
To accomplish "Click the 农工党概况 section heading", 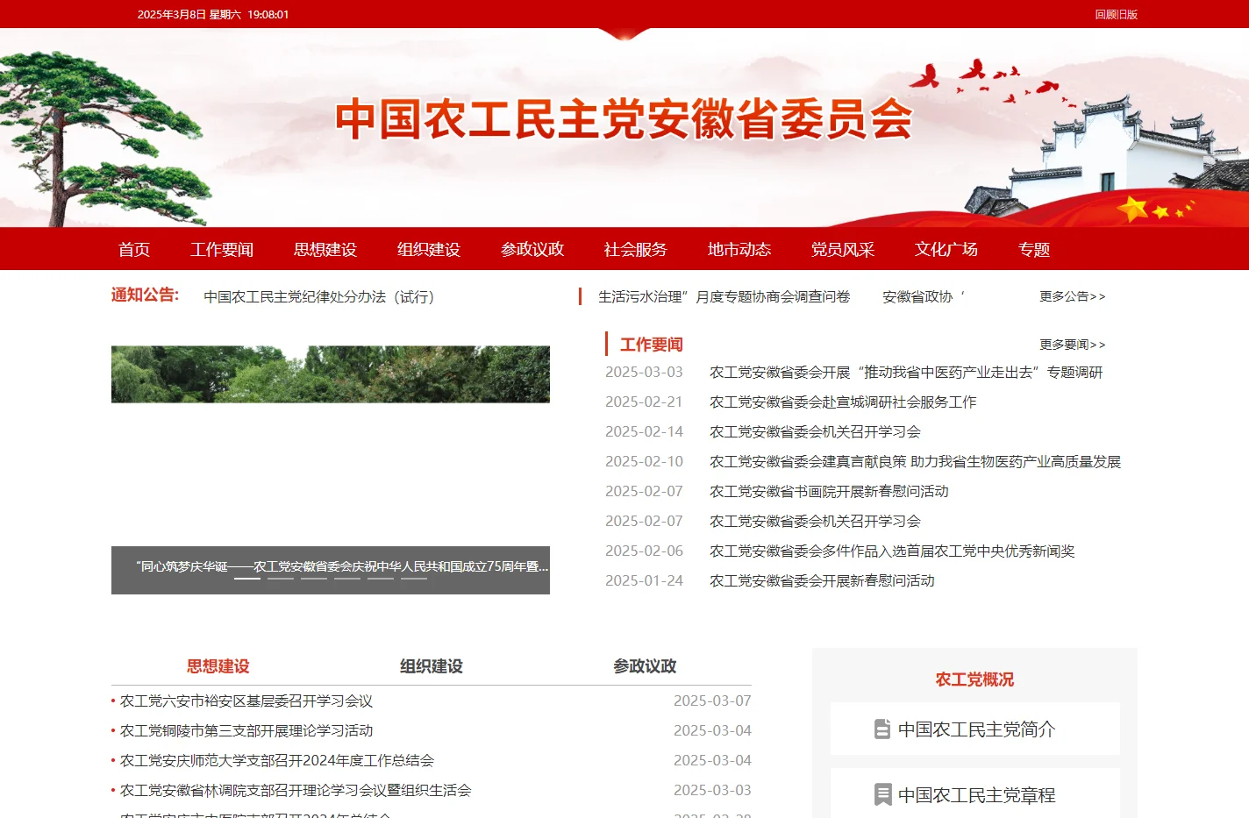I will point(974,679).
